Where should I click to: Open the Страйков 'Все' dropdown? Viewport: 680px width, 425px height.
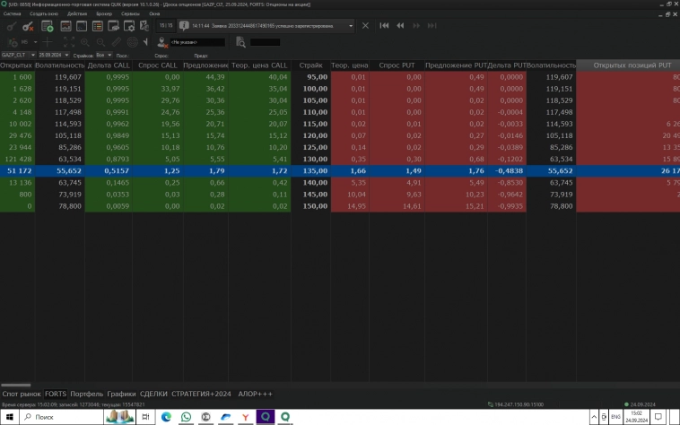tap(101, 55)
